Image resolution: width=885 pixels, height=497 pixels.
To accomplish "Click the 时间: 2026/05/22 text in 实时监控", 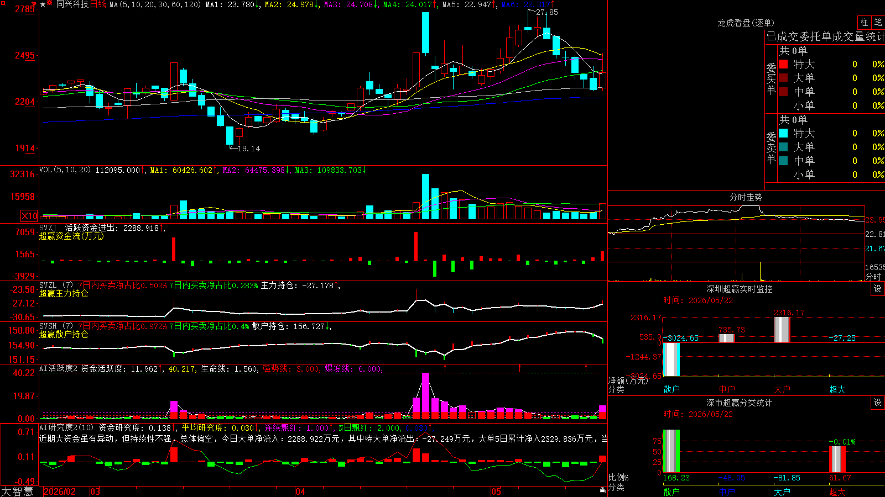I will pos(698,300).
